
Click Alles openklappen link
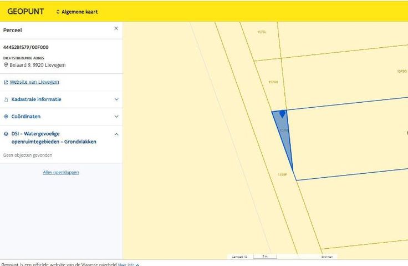pyautogui.click(x=61, y=172)
